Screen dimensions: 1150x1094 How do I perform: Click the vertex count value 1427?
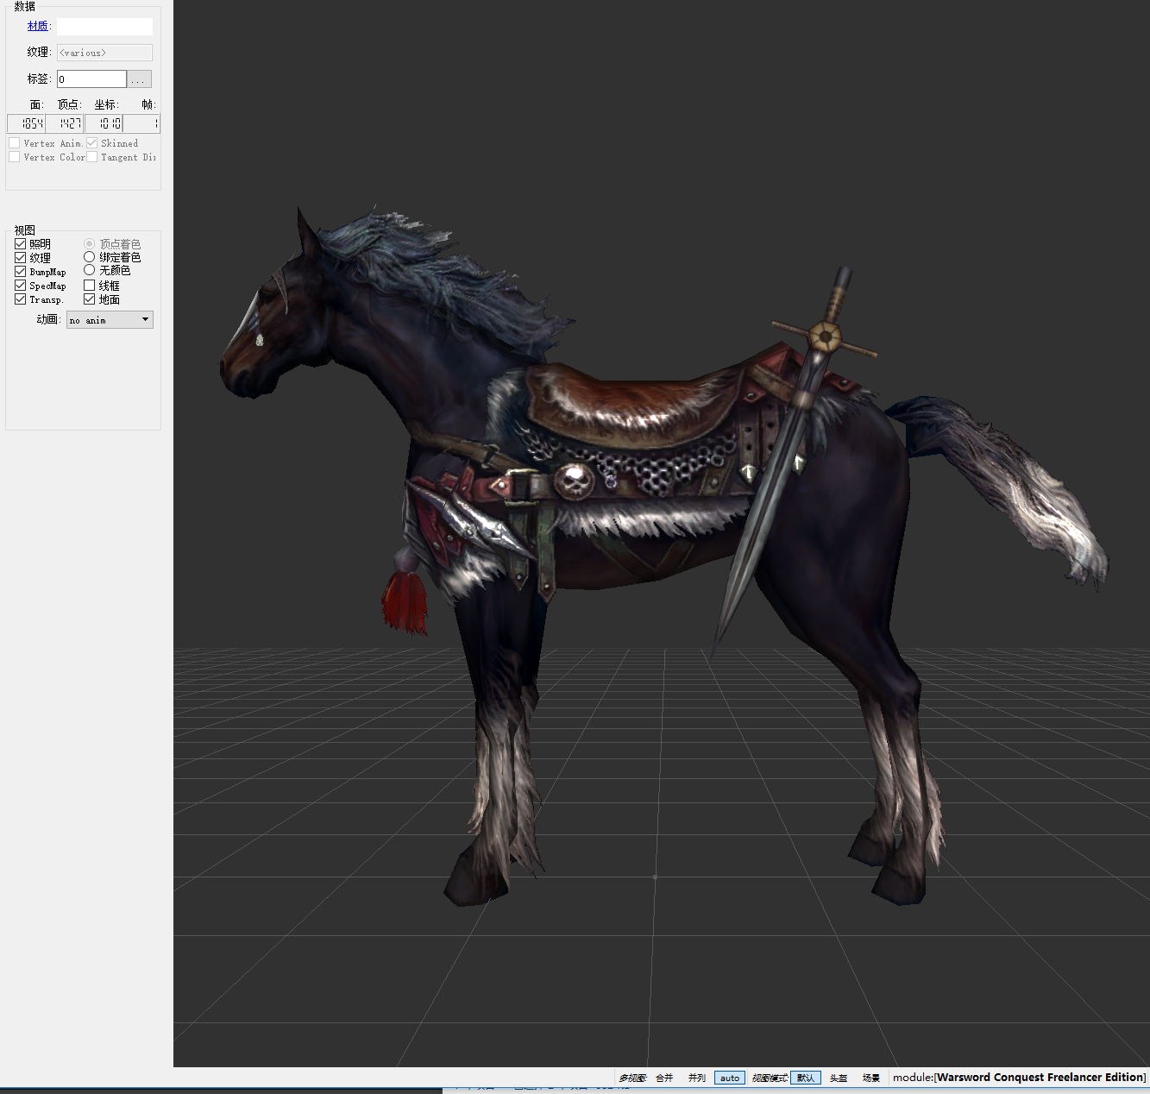point(65,123)
